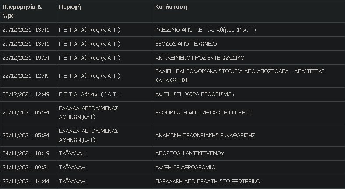The width and height of the screenshot is (345, 189).
Task: Click the ΑΝΑΜΟΝΗ ΤΕΛΩΝΕΙΑΚΗΣ ΕΚΚΑΘΑΡΙΣΗΣ status
Action: pyautogui.click(x=205, y=136)
